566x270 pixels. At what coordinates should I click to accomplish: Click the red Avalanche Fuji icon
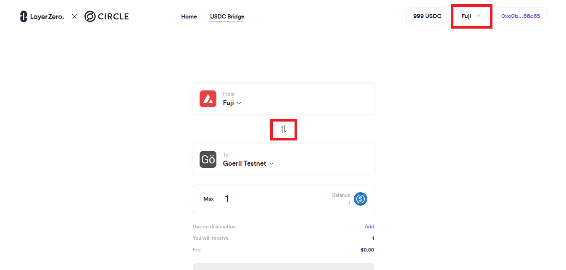pyautogui.click(x=208, y=99)
